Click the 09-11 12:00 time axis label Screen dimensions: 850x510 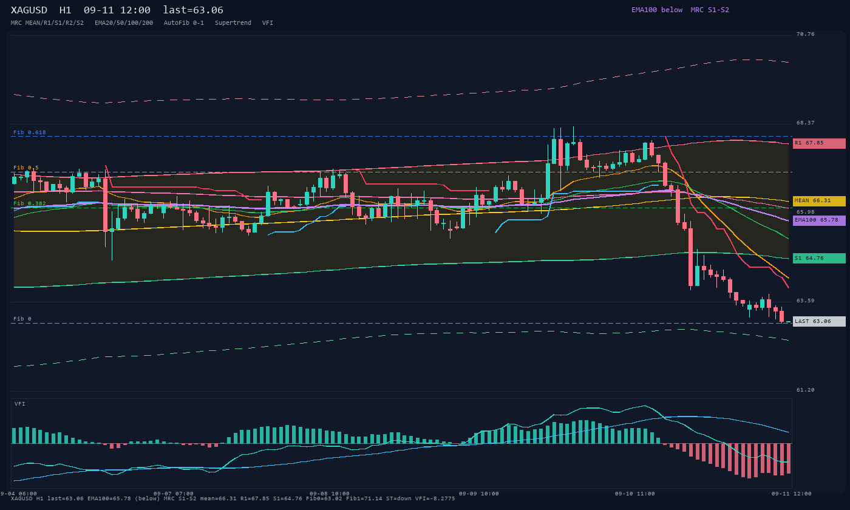pyautogui.click(x=792, y=494)
